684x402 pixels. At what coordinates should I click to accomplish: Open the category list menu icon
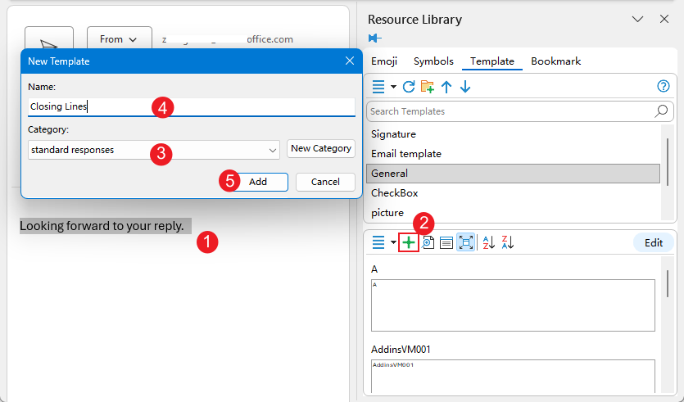[x=378, y=87]
